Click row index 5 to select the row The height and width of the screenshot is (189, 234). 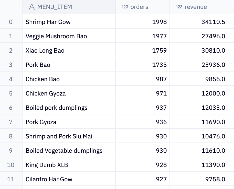click(11, 93)
